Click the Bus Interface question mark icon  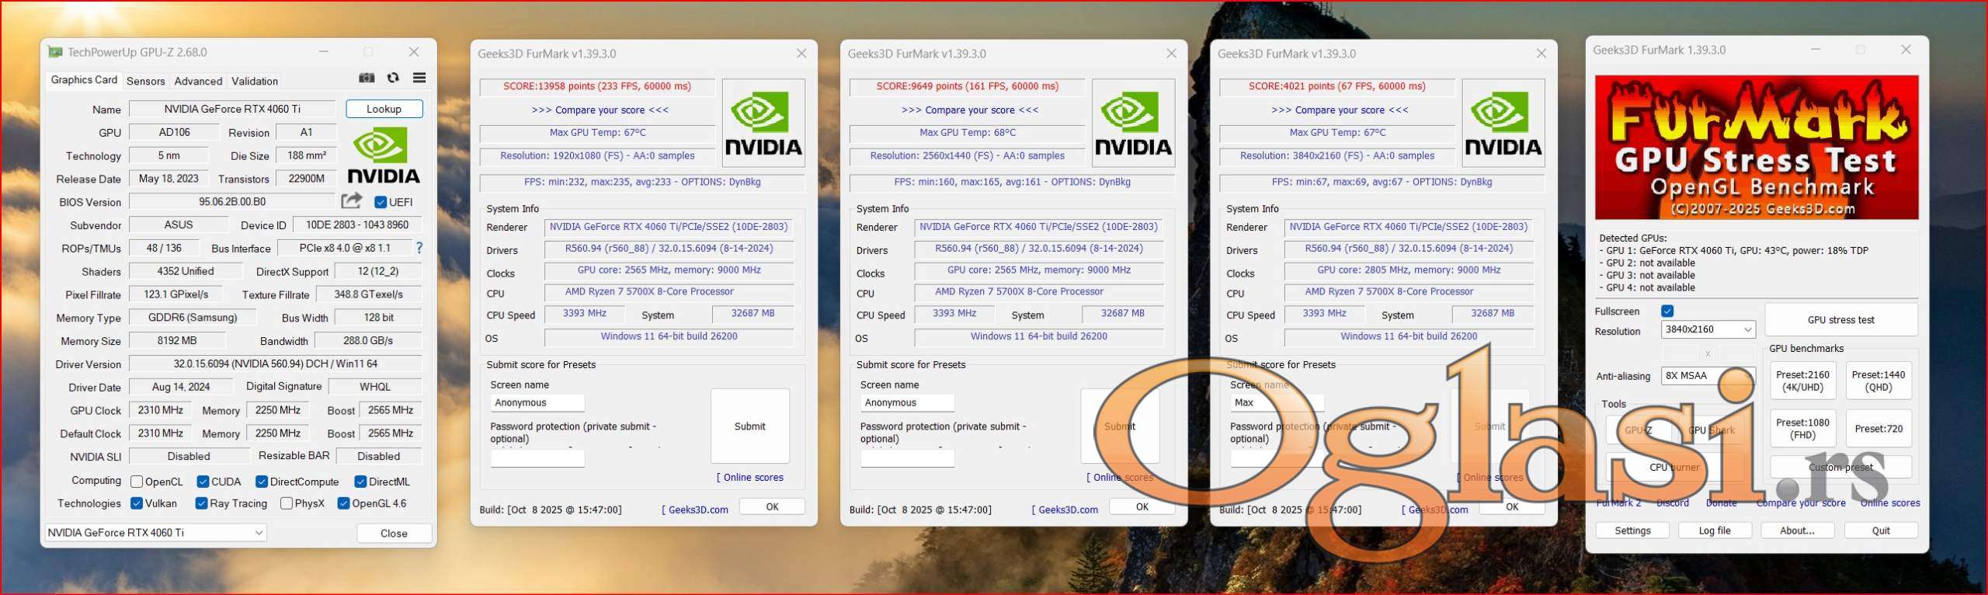tap(419, 248)
